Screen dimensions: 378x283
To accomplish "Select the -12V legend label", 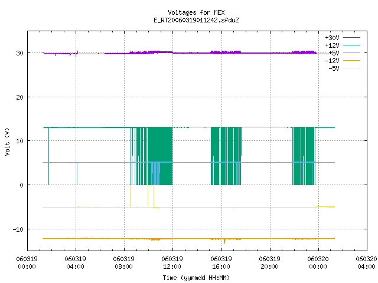I will (x=332, y=61).
